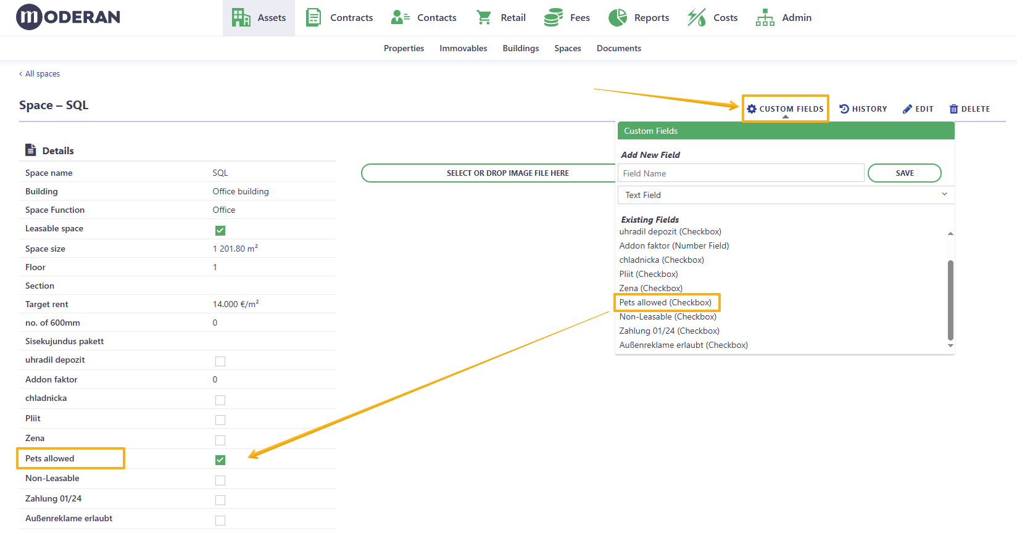This screenshot has width=1017, height=536.
Task: Uncheck the Pets allowed checkbox
Action: click(220, 460)
